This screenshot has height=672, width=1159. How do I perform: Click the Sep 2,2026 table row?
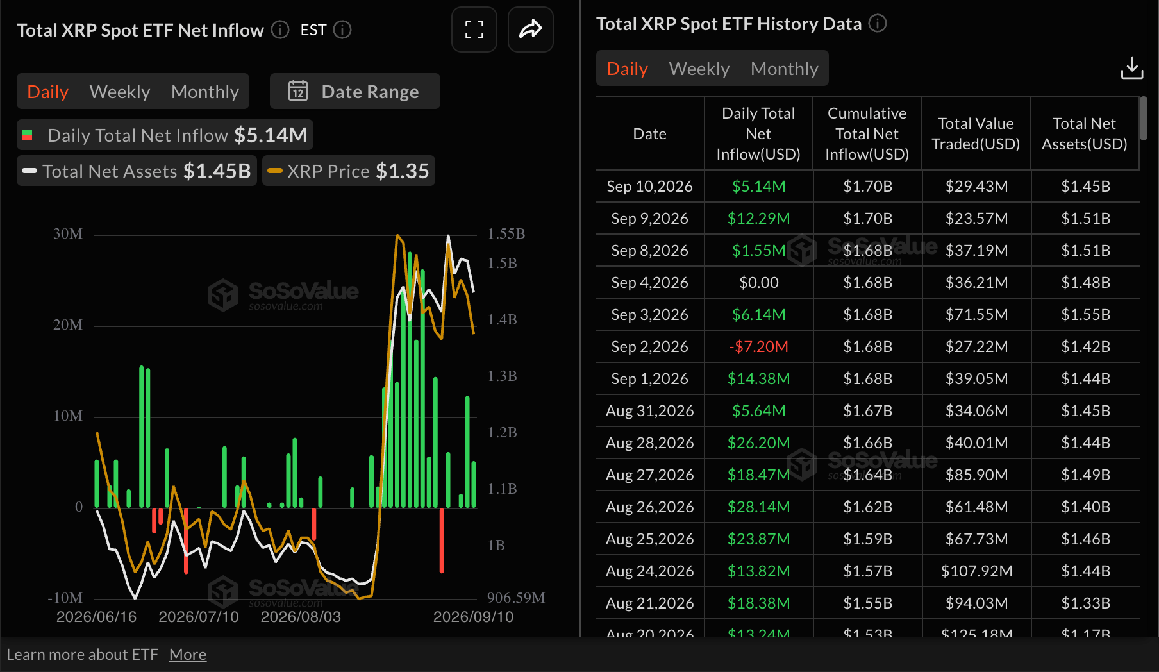coord(868,347)
